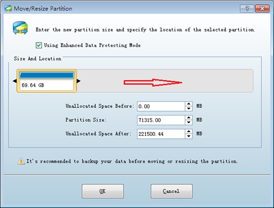Click the left black partition handle arrow
The height and width of the screenshot is (208, 274).
15,81
